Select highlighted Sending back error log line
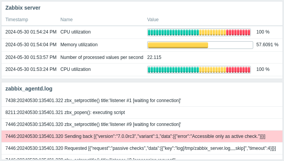Image resolution: width=284 pixels, height=161 pixels. coord(142,136)
